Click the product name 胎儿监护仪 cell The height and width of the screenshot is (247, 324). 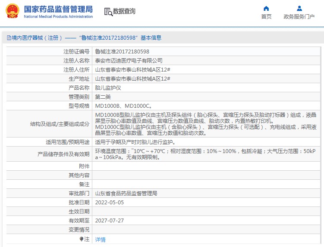108,88
